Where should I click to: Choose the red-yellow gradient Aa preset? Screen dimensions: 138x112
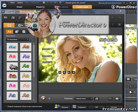12,76
